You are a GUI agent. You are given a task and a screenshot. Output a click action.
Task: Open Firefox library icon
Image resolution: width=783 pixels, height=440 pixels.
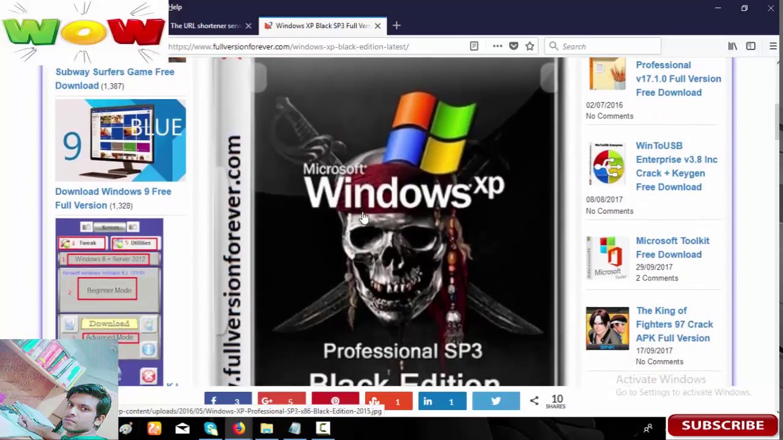[x=732, y=46]
